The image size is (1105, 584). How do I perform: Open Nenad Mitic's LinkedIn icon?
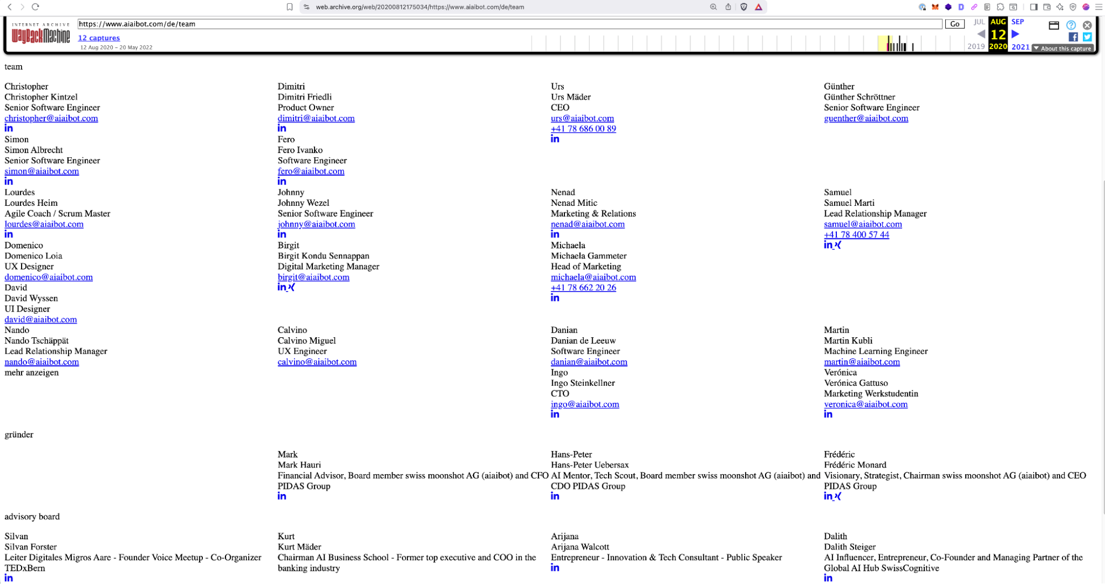[555, 234]
